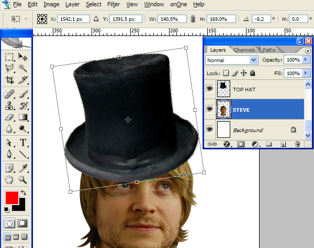The width and height of the screenshot is (314, 248).
Task: Toggle lock image pixels brush icon
Action: coord(235,73)
